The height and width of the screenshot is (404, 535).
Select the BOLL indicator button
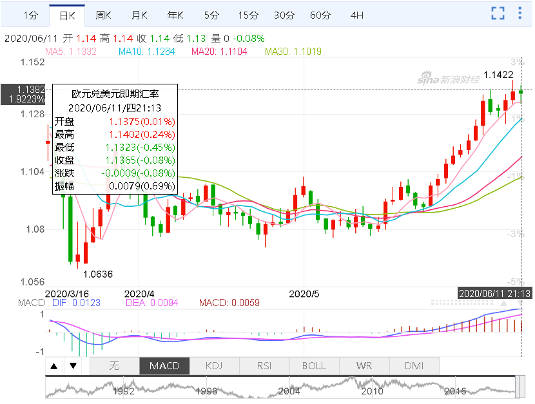click(315, 366)
